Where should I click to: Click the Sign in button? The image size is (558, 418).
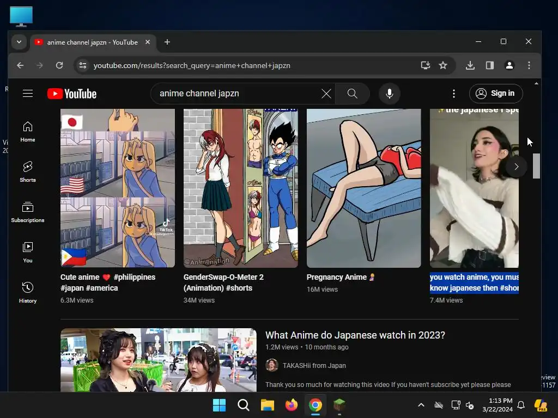pyautogui.click(x=496, y=94)
